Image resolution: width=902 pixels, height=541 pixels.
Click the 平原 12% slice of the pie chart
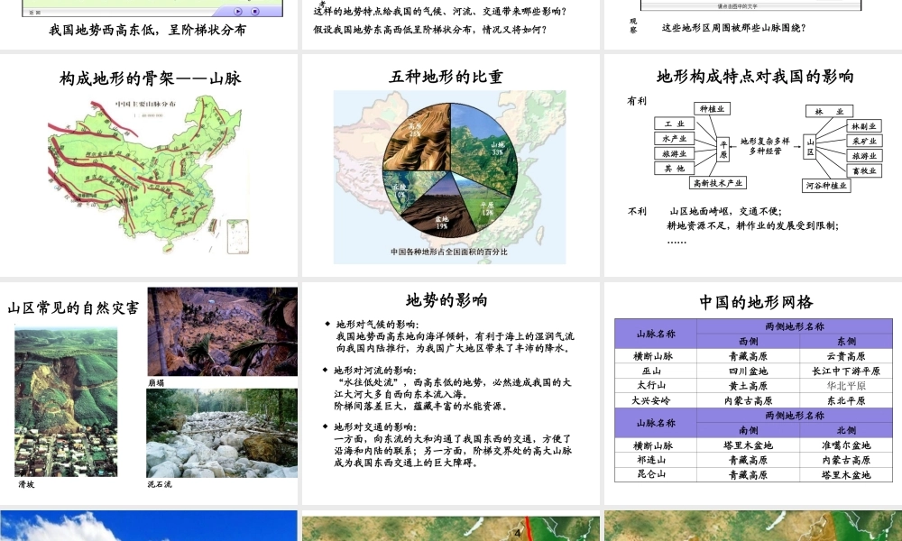[486, 204]
